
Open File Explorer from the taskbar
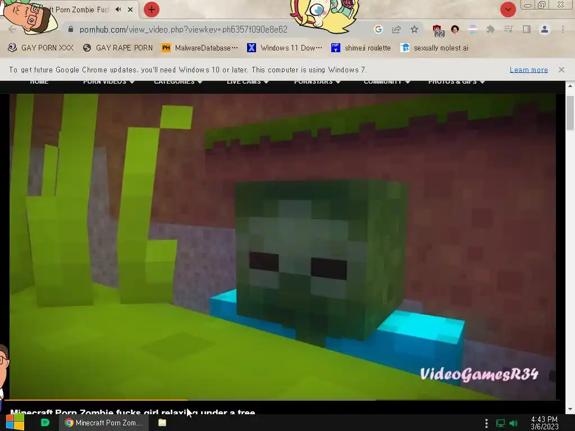click(162, 423)
